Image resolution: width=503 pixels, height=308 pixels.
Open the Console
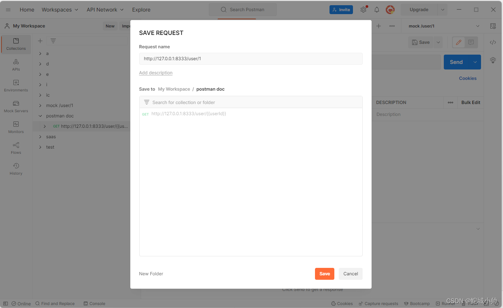coord(95,304)
